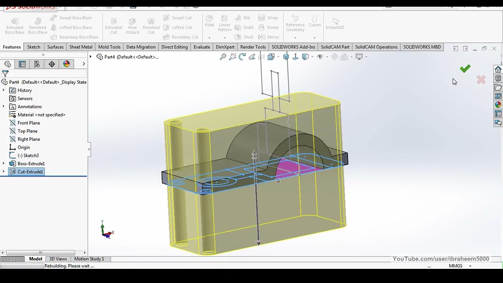Screen dimensions: 503x283
Task: Open the Design Library pane icon
Action: [x=498, y=78]
